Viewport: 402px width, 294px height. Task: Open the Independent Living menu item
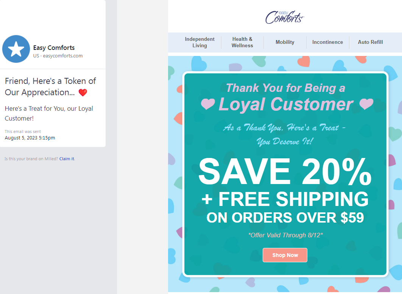click(199, 42)
